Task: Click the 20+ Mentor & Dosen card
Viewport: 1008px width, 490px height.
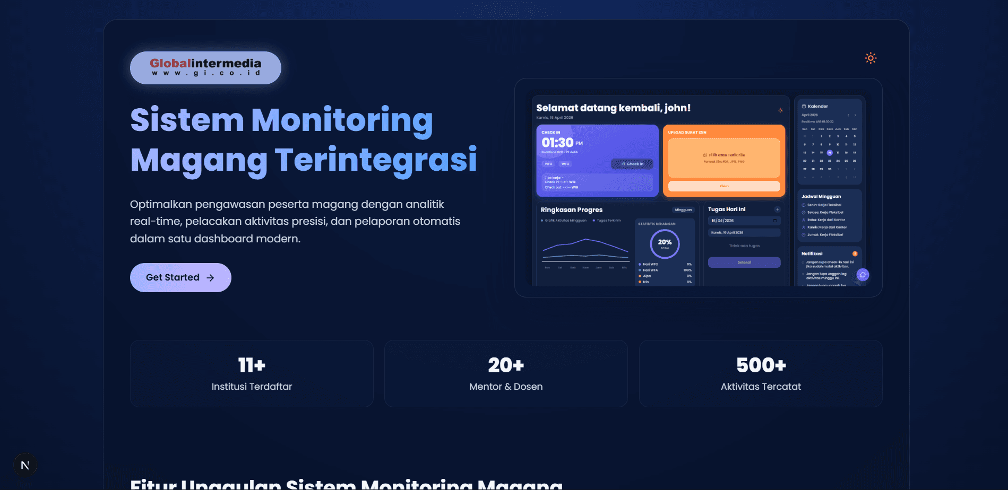Action: coord(506,374)
